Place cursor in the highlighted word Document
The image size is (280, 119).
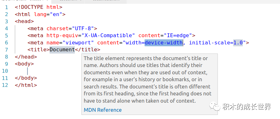(x=62, y=50)
